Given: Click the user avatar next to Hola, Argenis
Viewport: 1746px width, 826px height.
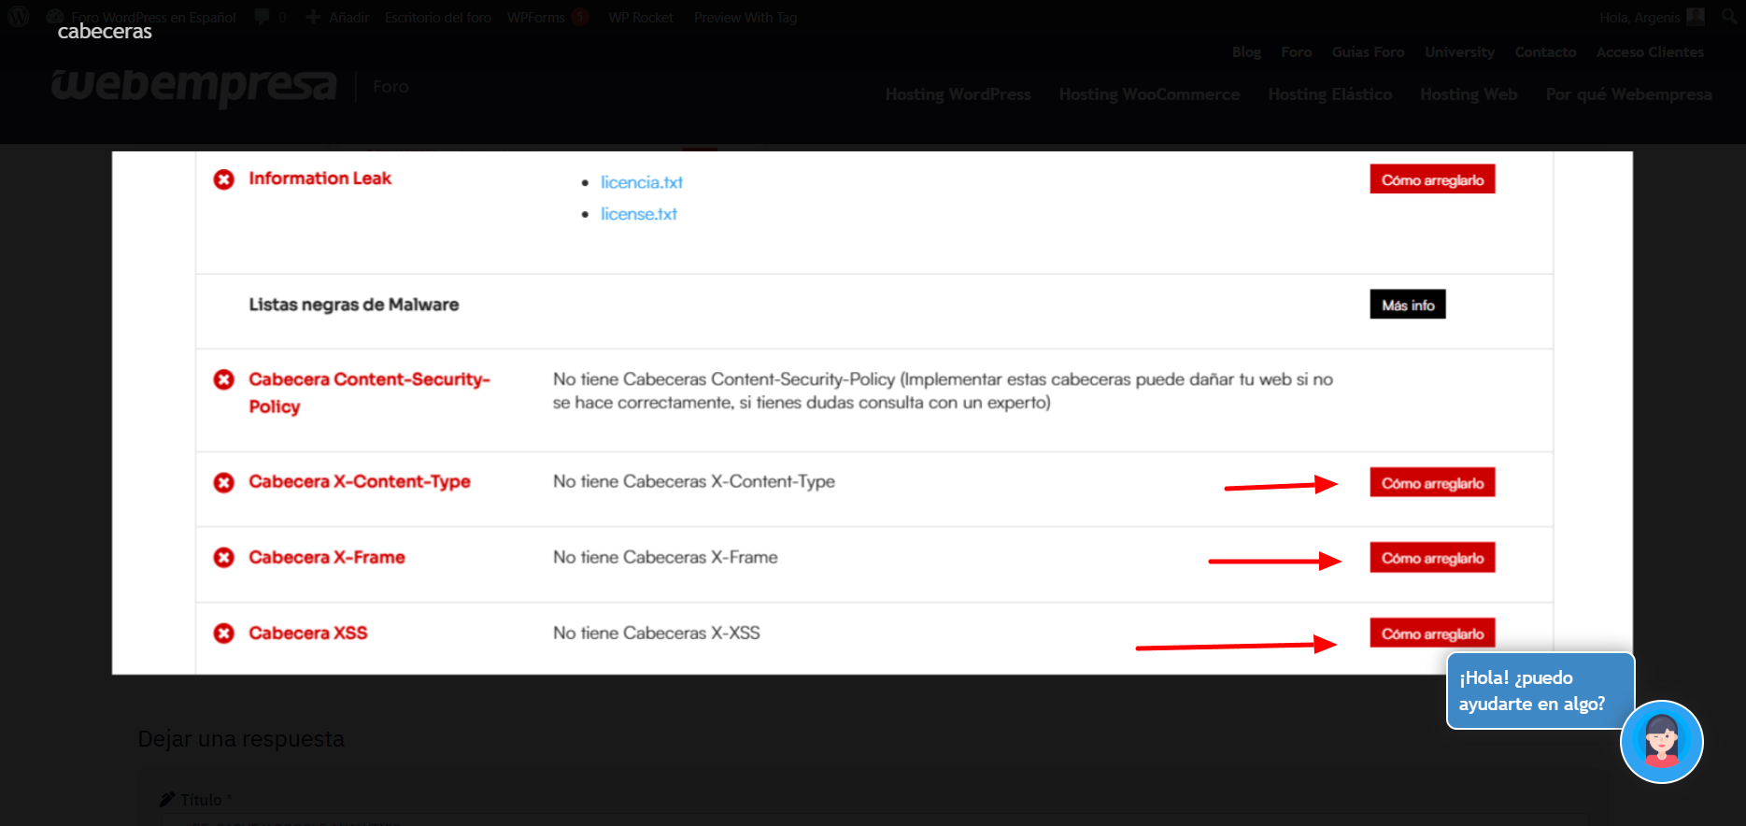Looking at the screenshot, I should click(1695, 17).
